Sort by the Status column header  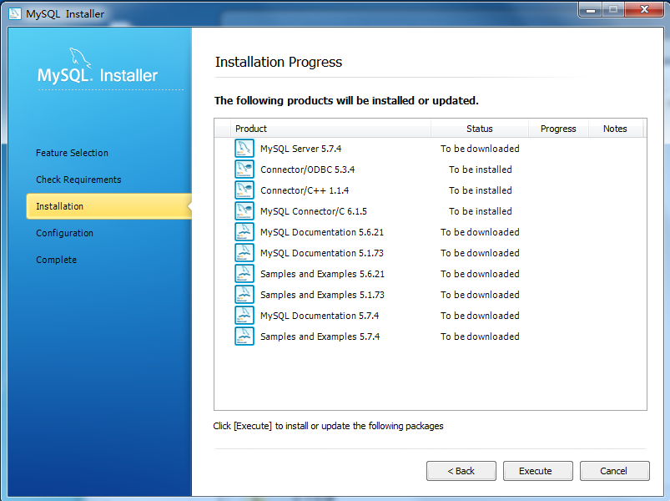pyautogui.click(x=480, y=129)
